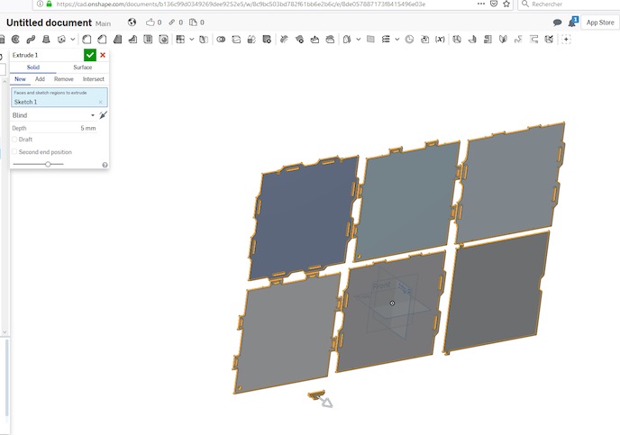Click the flip direction arrow beside Blind

pyautogui.click(x=104, y=115)
